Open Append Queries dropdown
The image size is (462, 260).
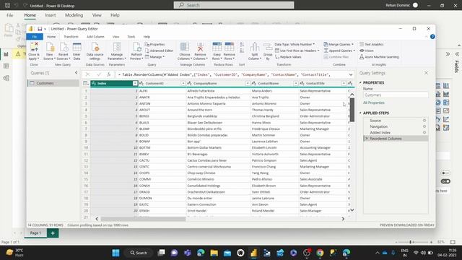click(x=339, y=51)
